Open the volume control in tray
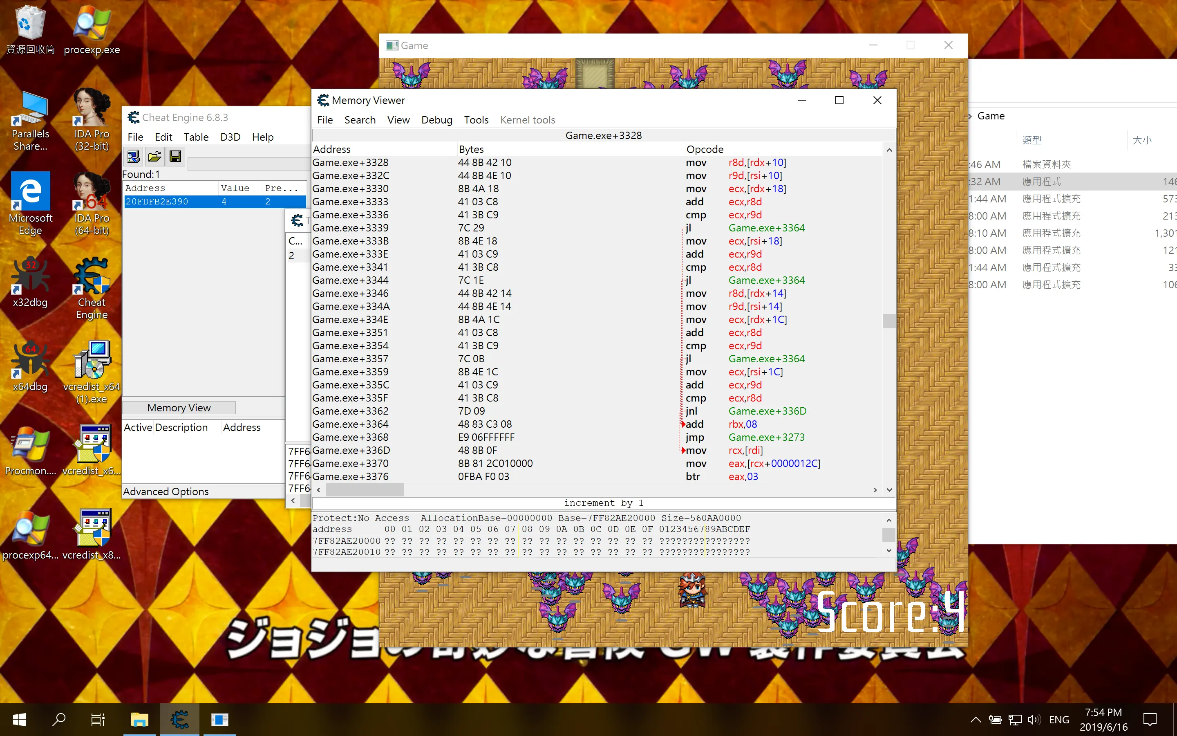 [x=1034, y=720]
